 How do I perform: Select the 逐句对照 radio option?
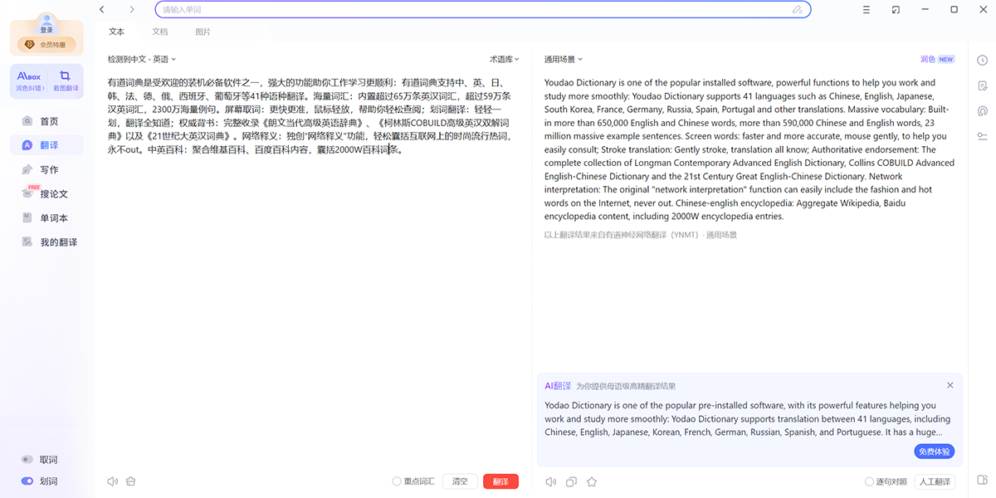click(869, 481)
